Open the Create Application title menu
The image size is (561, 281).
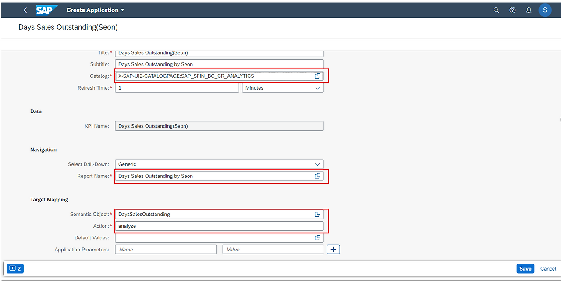pos(96,10)
